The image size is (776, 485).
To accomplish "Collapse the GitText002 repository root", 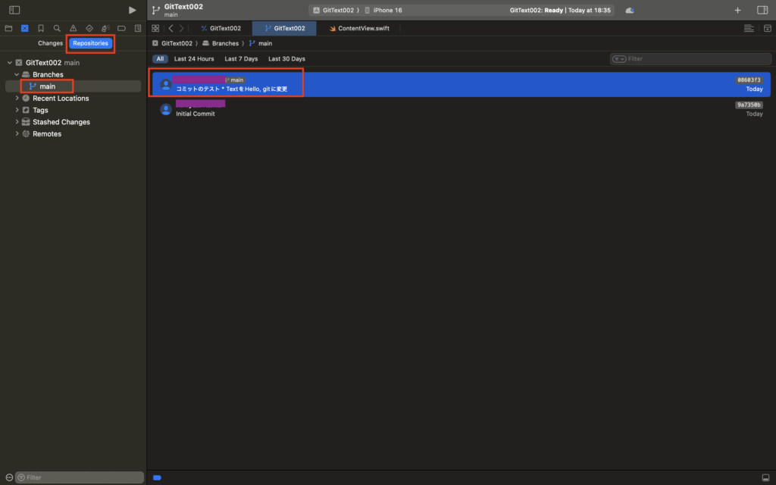I will point(9,63).
